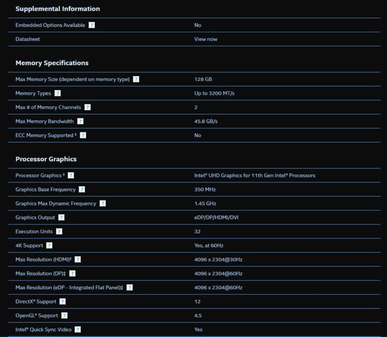Image resolution: width=387 pixels, height=337 pixels.
Task: Show help for OpenGL Support
Action: pos(64,315)
